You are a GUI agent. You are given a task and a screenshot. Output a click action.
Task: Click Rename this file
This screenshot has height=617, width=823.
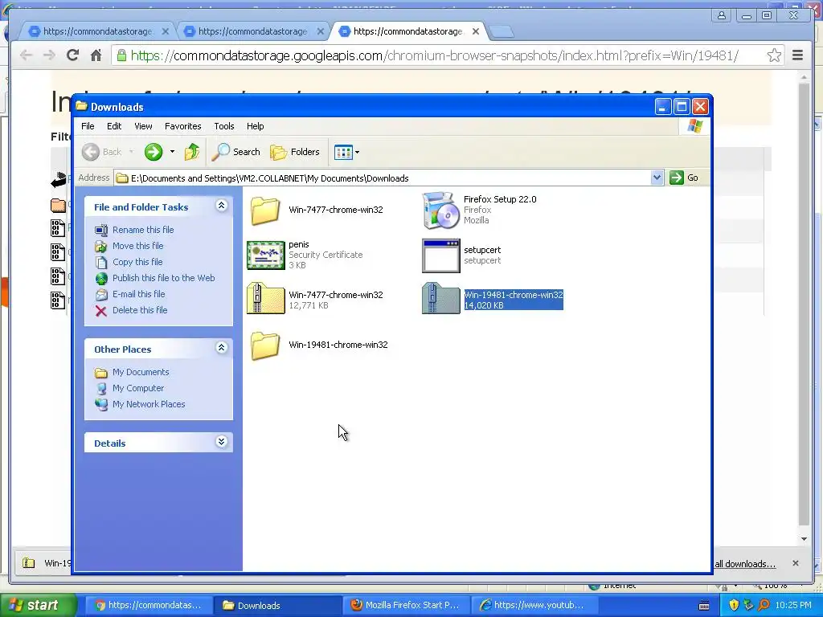pyautogui.click(x=143, y=230)
